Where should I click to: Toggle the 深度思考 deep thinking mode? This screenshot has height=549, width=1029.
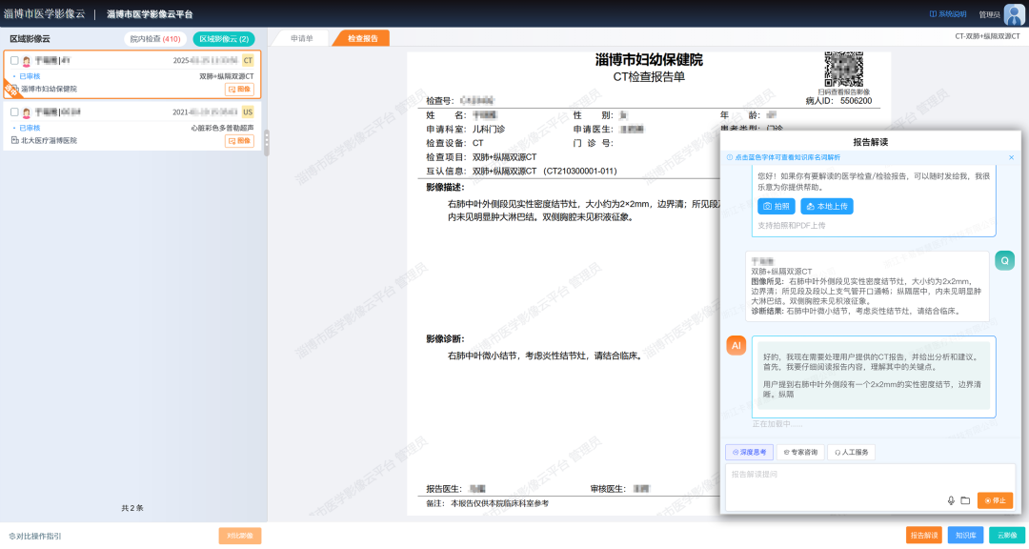point(748,453)
